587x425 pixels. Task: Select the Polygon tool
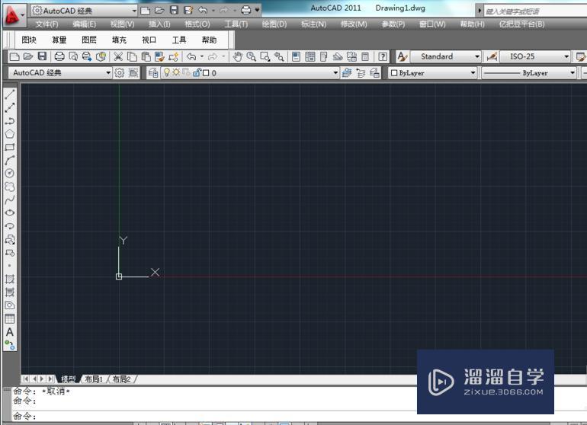pos(10,134)
